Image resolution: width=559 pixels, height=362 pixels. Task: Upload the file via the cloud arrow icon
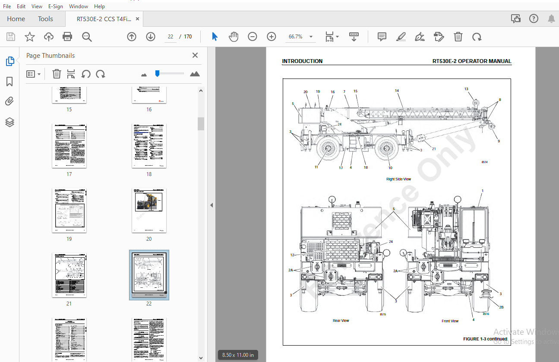tap(48, 37)
